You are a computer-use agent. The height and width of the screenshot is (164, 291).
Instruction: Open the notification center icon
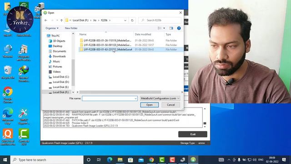[x=284, y=160]
